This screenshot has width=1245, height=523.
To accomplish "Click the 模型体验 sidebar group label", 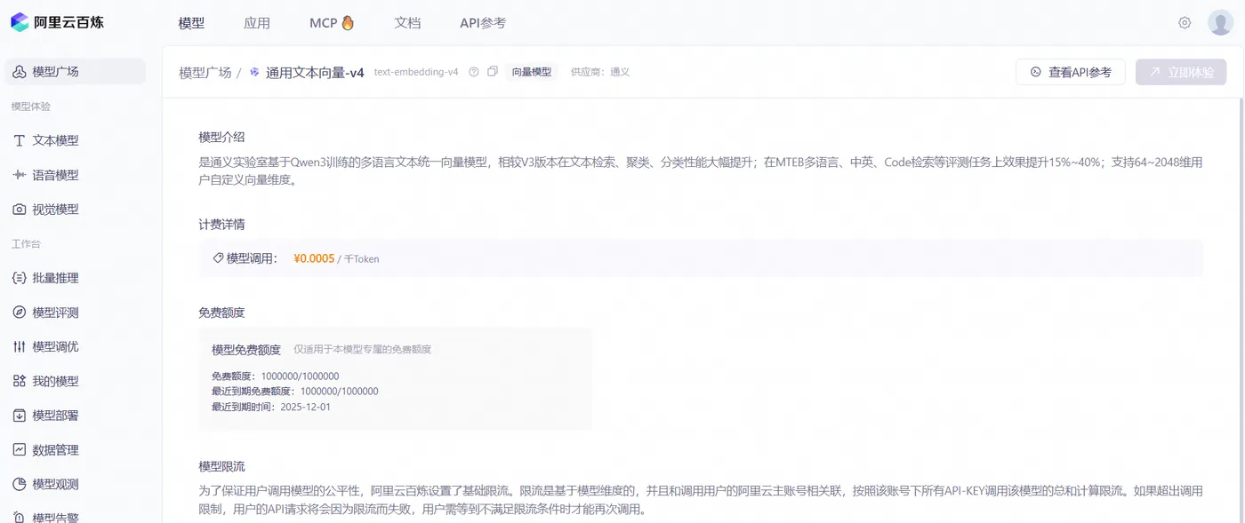I will [31, 107].
